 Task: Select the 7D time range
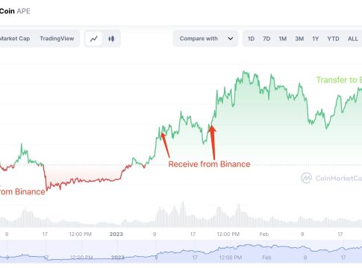[x=266, y=39]
